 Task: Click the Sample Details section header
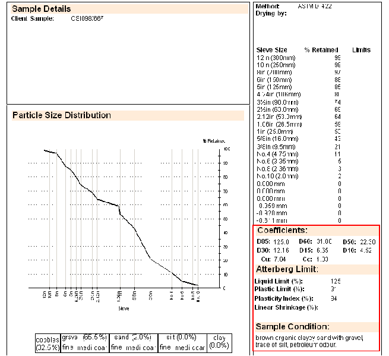[x=42, y=9]
